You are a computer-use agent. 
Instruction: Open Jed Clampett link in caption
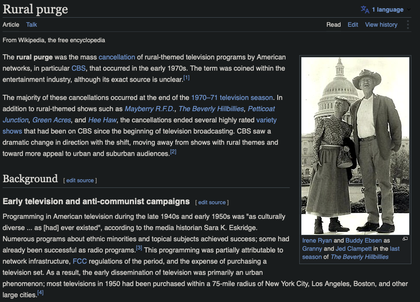[x=354, y=249]
